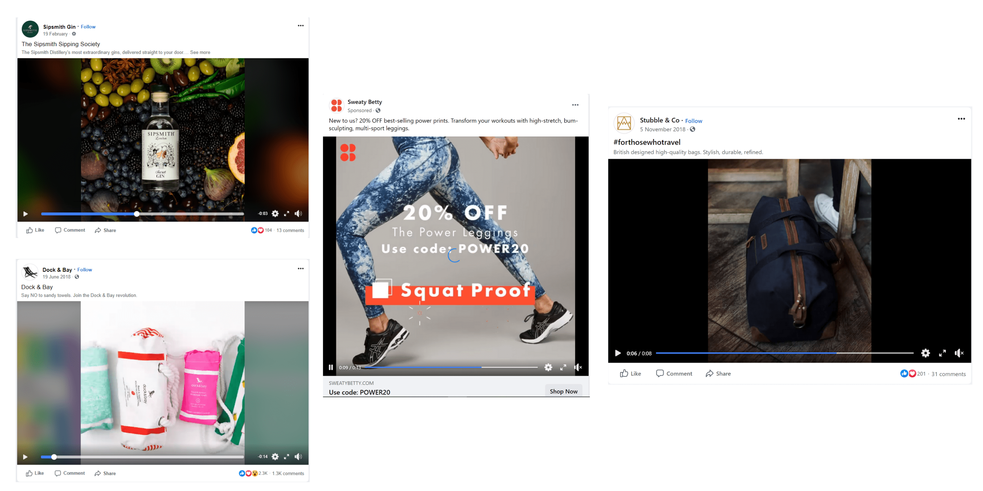The image size is (983, 491).
Task: Open settings gear on Dock & Bay video
Action: pyautogui.click(x=275, y=457)
